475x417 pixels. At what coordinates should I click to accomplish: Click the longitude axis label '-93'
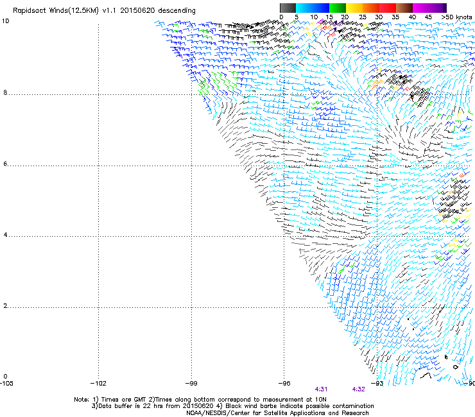pyautogui.click(x=377, y=383)
